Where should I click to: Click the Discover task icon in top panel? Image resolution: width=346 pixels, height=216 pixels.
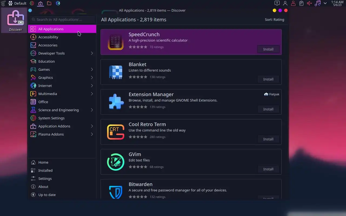[x=41, y=3]
